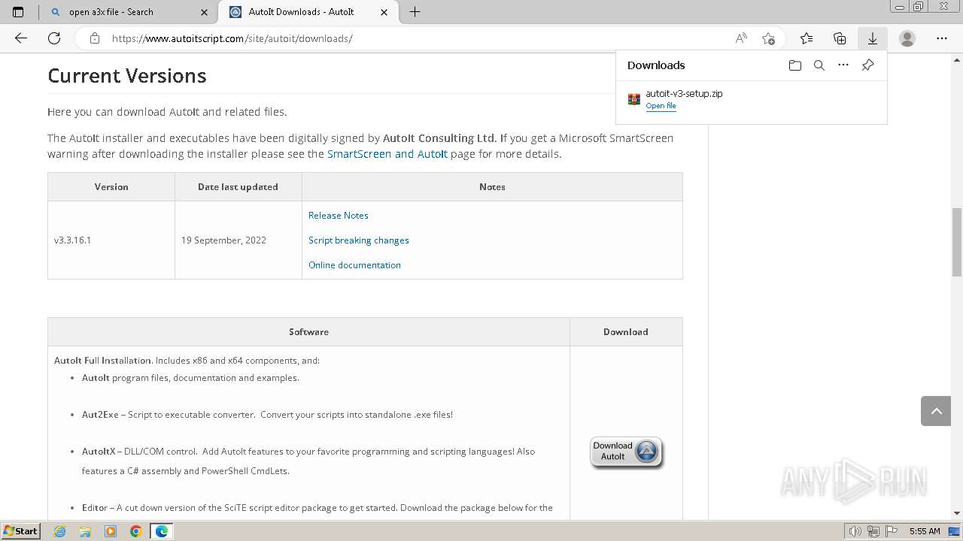
Task: Open the Online documentation link
Action: [x=354, y=265]
